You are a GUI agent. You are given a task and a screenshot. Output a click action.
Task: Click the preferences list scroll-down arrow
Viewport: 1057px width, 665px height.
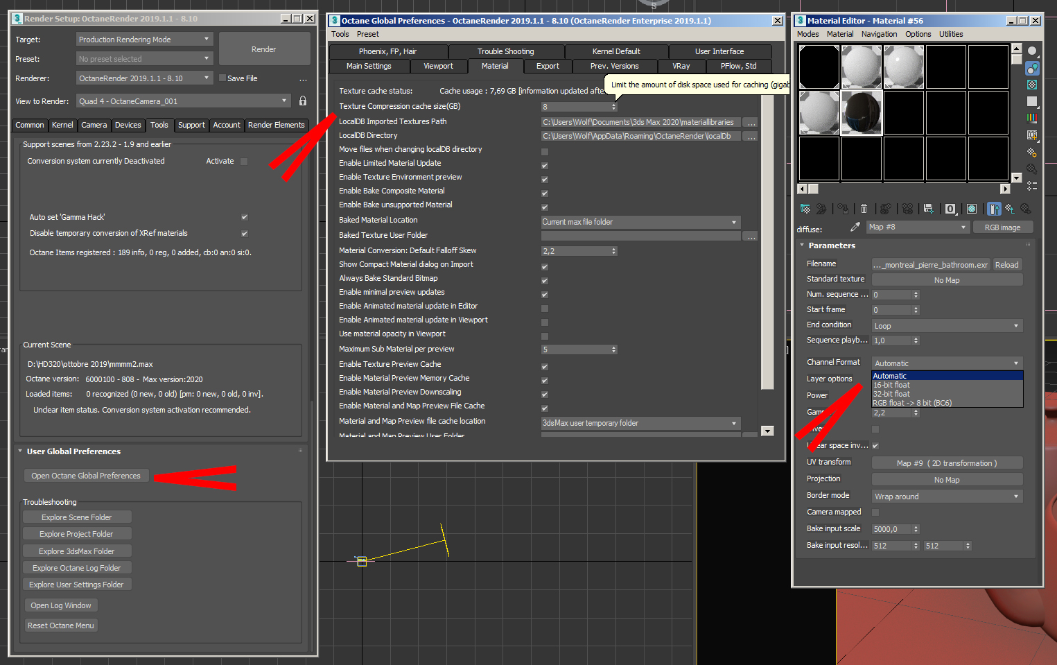coord(767,431)
